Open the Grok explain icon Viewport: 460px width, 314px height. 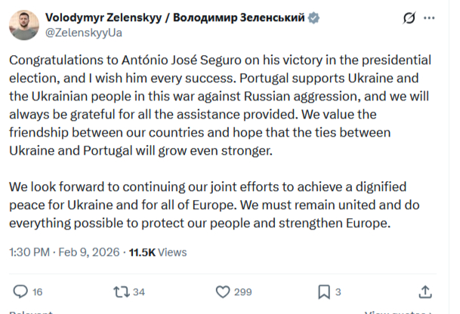(x=410, y=17)
